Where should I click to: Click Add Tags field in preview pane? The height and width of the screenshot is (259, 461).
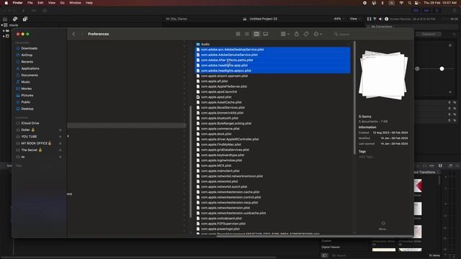click(366, 157)
